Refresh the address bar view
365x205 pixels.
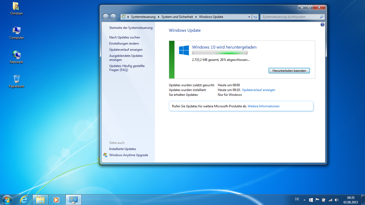[255, 17]
